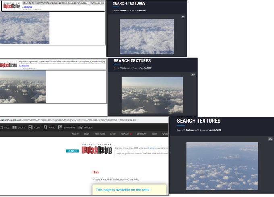Viewport: 274px width, 197px height.
Task: Open '3 captures' link under Aerials0029 URL
Action: click(x=24, y=66)
